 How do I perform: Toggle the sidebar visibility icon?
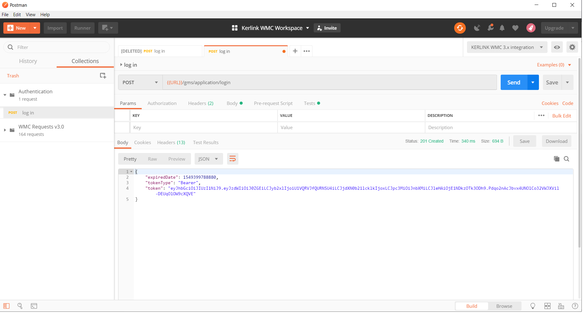point(6,306)
